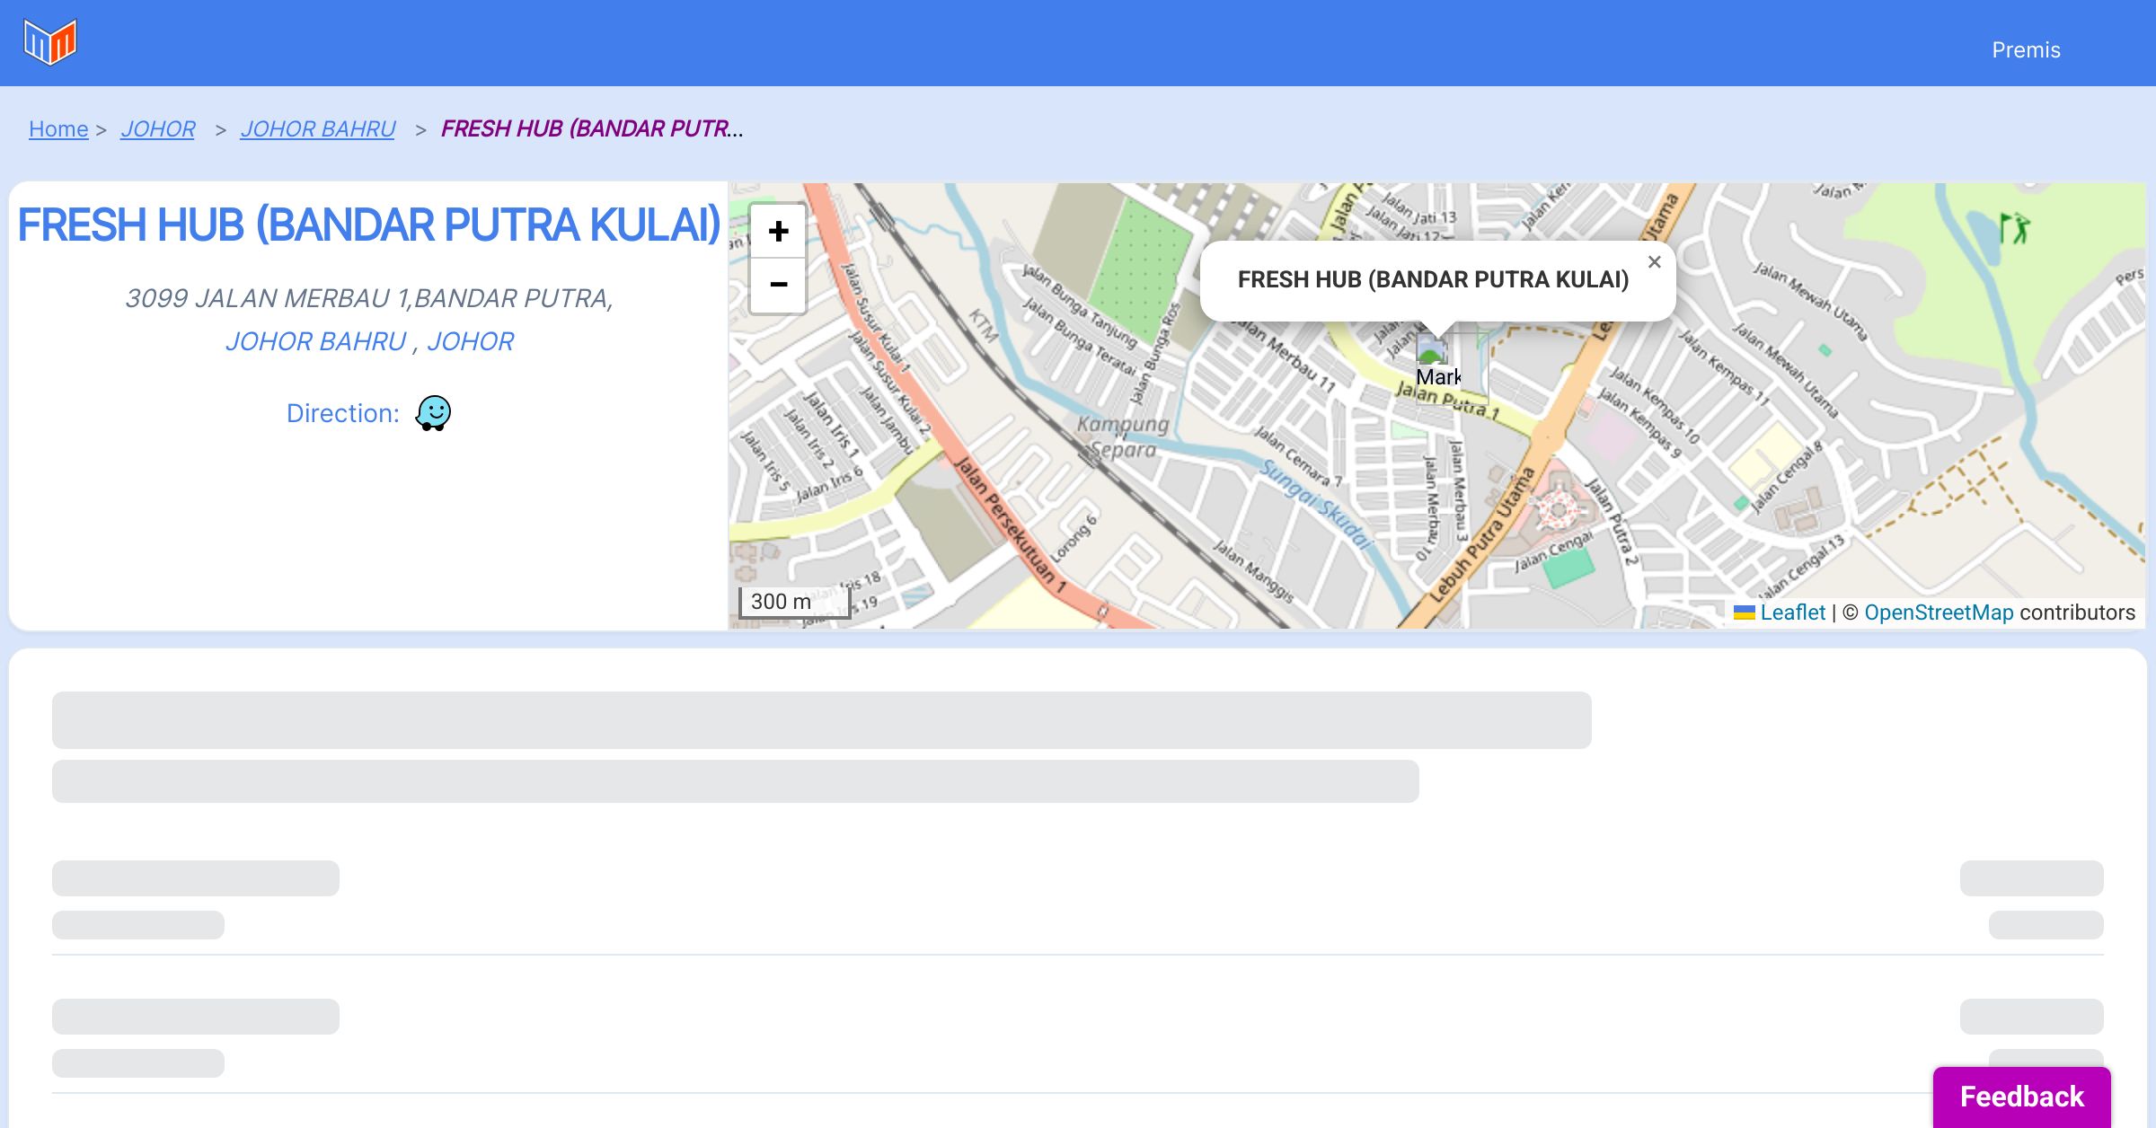This screenshot has width=2156, height=1128.
Task: Open Waze directions icon
Action: click(x=433, y=413)
